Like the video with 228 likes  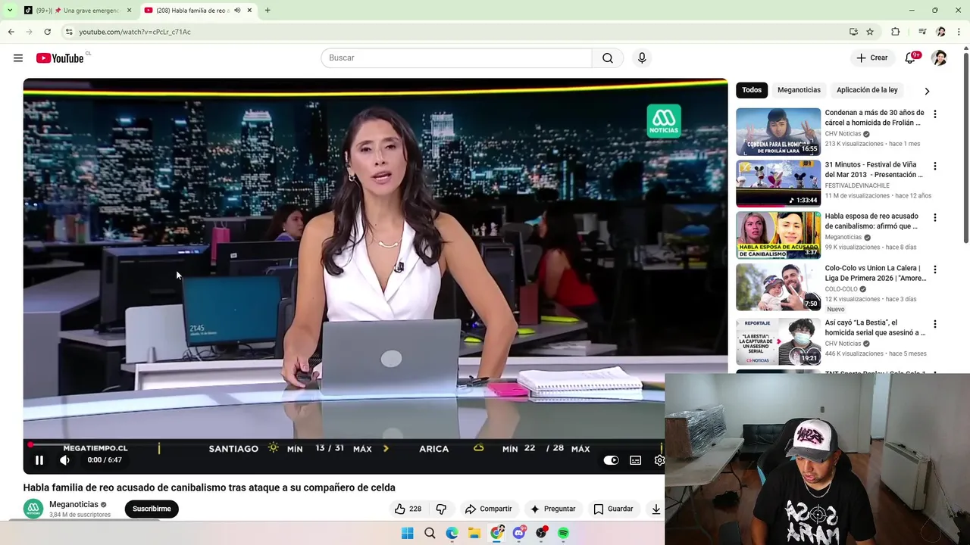(x=408, y=509)
